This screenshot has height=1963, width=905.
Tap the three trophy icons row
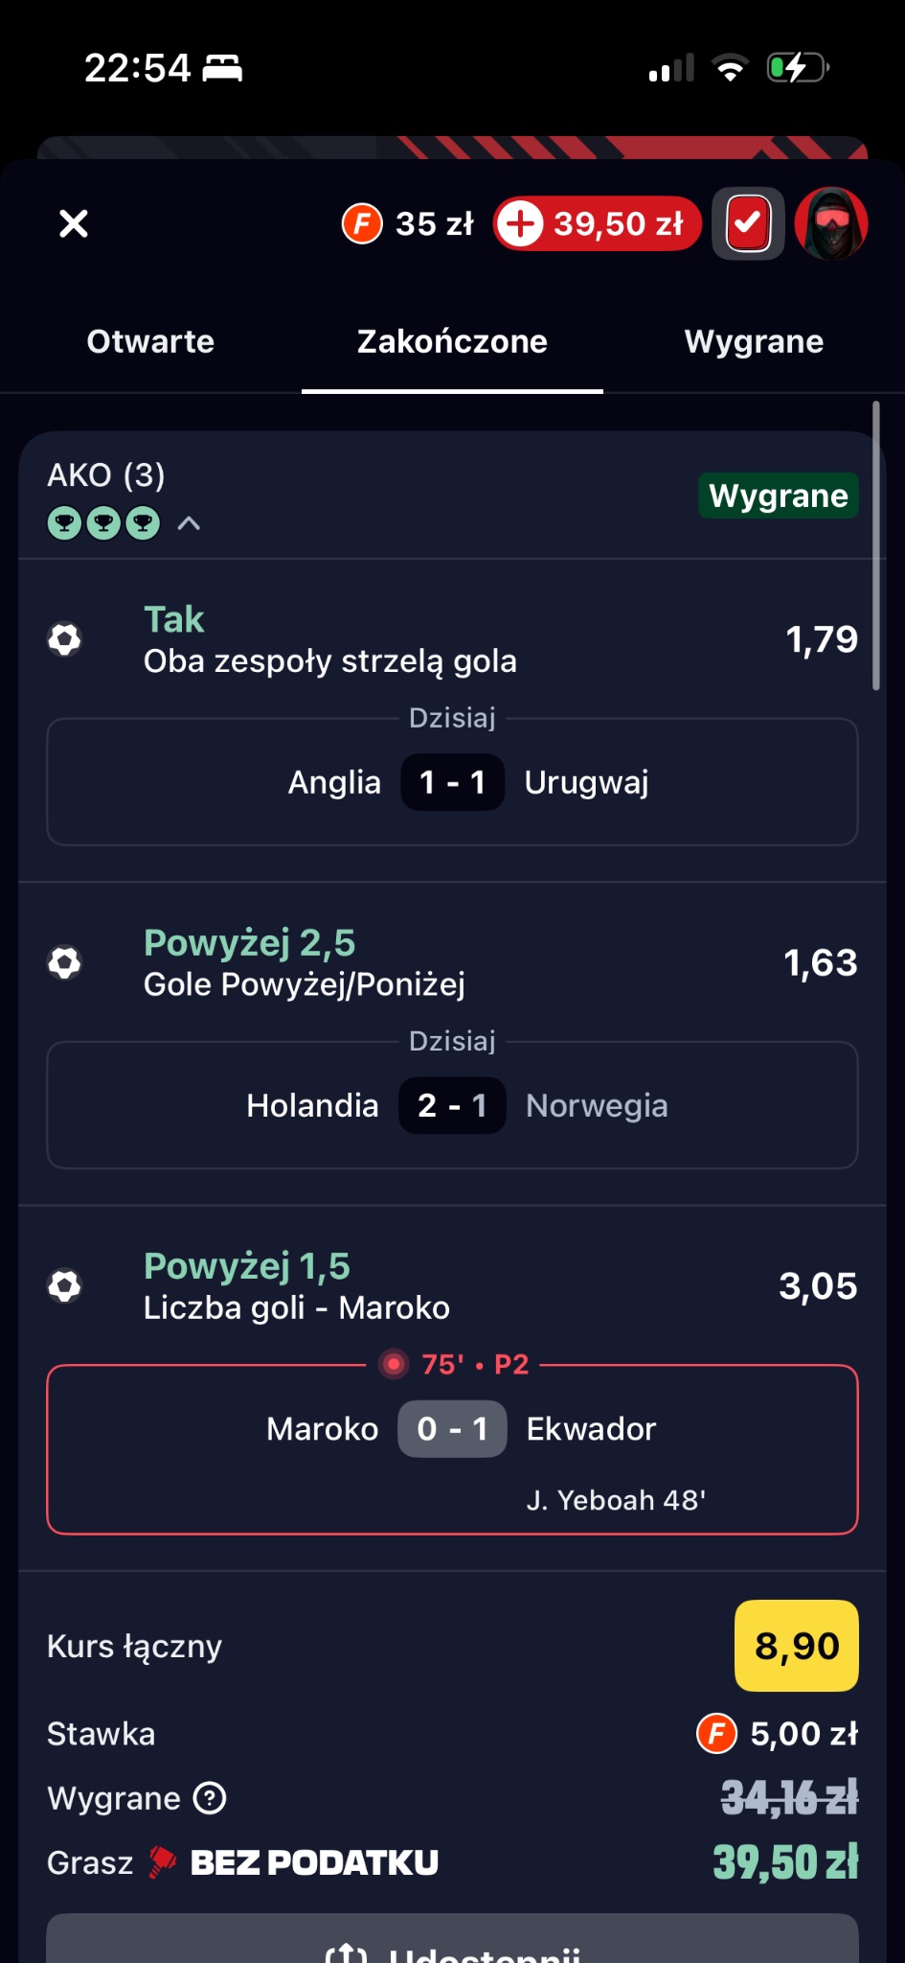pos(103,523)
